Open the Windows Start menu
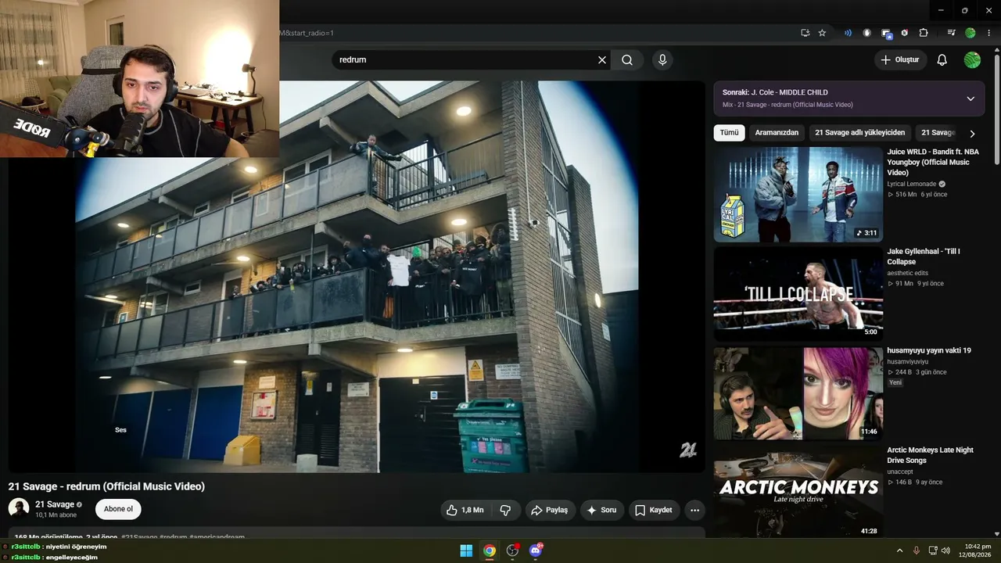Image resolution: width=1001 pixels, height=563 pixels. pyautogui.click(x=466, y=550)
